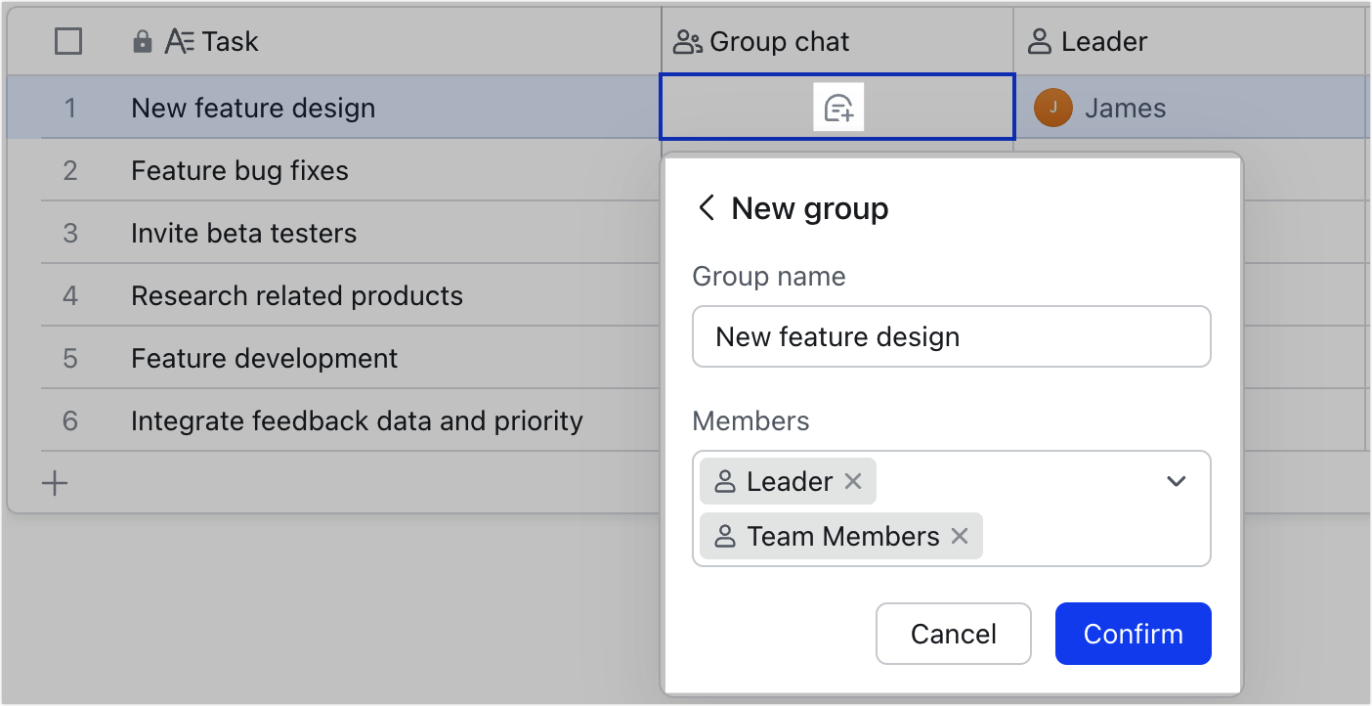1372x706 pixels.
Task: Click the person icon in the Leader column header
Action: tap(1038, 41)
